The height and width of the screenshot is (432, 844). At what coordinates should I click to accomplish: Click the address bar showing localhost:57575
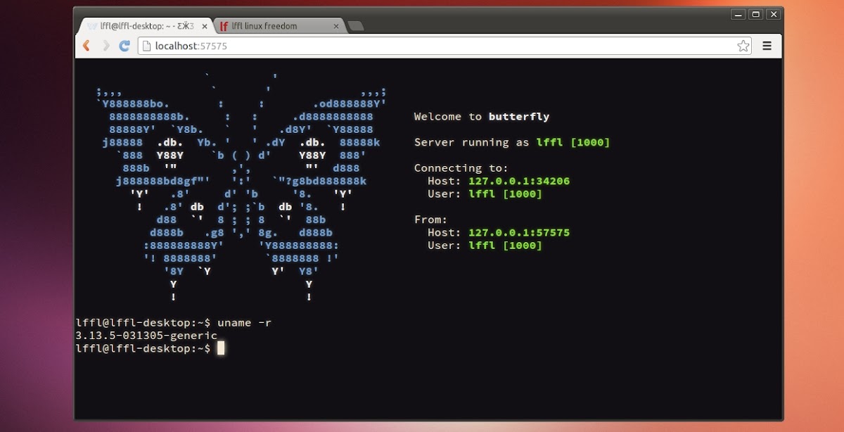click(x=446, y=46)
